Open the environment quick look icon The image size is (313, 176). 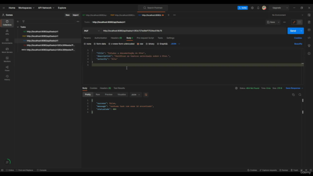309,15
